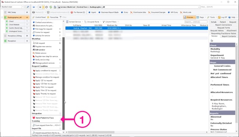The image size is (239, 137).
Task: Collapse the Workflow section
Action: coord(60,39)
